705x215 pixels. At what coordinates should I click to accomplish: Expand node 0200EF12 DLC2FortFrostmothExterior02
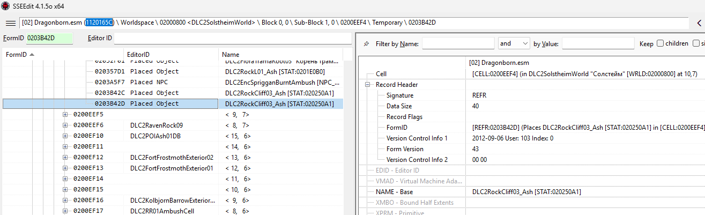click(65, 157)
